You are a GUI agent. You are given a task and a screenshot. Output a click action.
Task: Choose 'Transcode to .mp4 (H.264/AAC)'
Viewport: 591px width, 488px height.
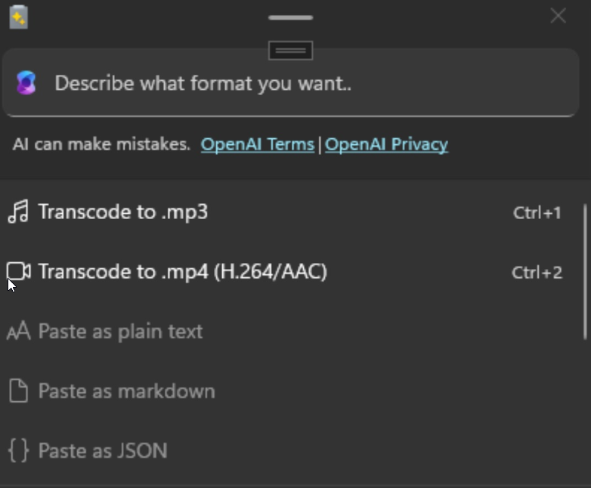(182, 271)
